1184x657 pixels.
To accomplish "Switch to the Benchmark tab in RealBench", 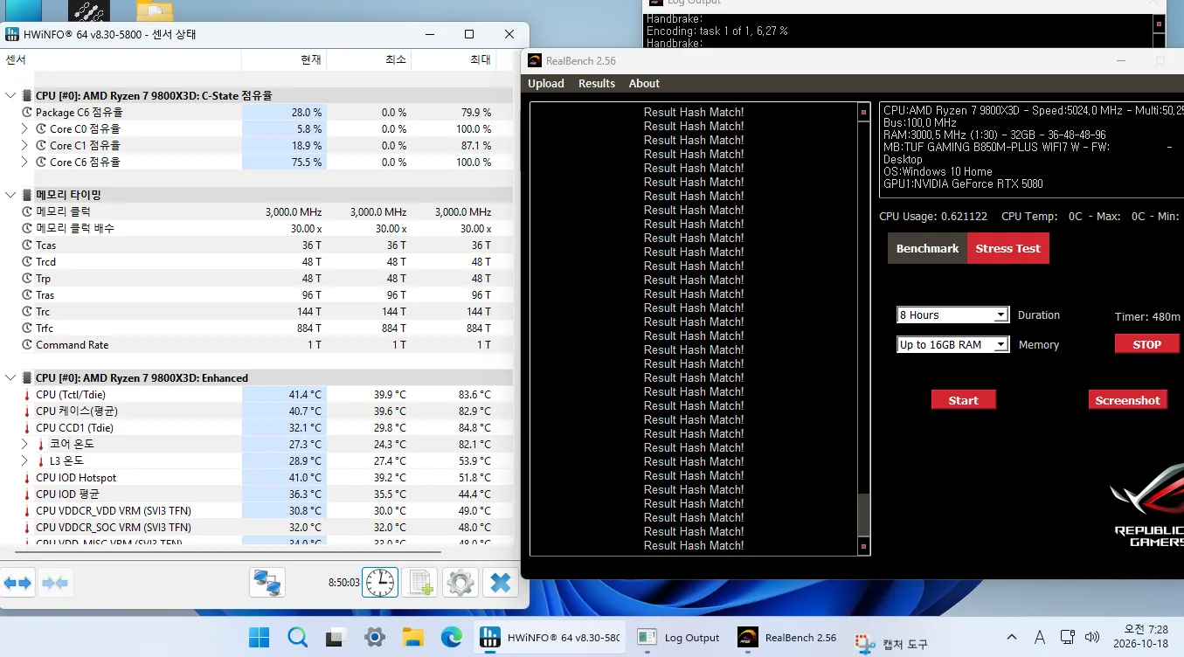I will click(x=927, y=248).
